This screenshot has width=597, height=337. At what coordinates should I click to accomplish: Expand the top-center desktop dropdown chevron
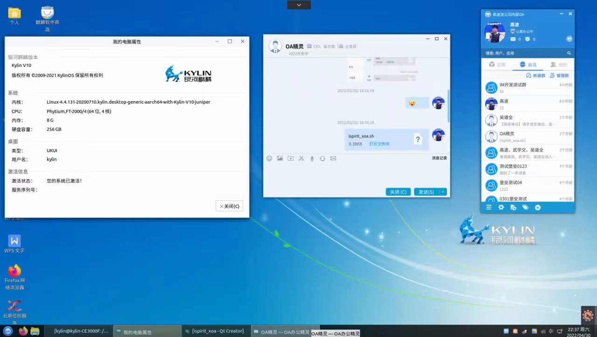pos(299,5)
